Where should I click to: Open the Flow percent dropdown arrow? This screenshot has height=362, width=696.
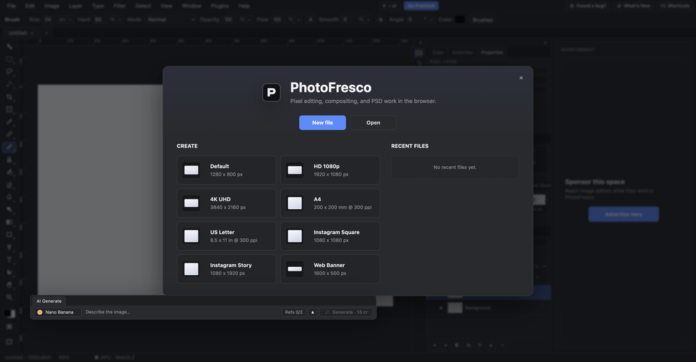pyautogui.click(x=298, y=19)
